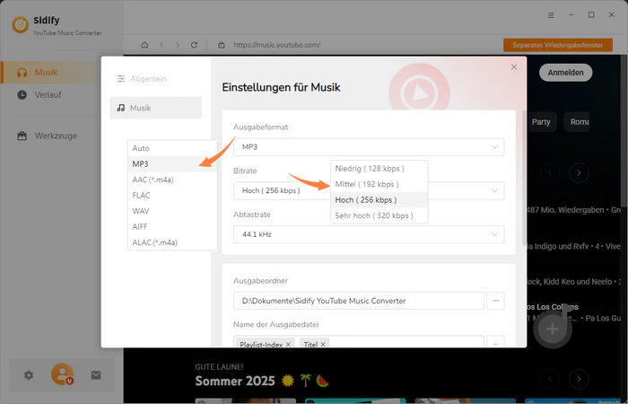The width and height of the screenshot is (628, 404).
Task: Choose ALAC (*.m4a) output format
Action: point(172,242)
